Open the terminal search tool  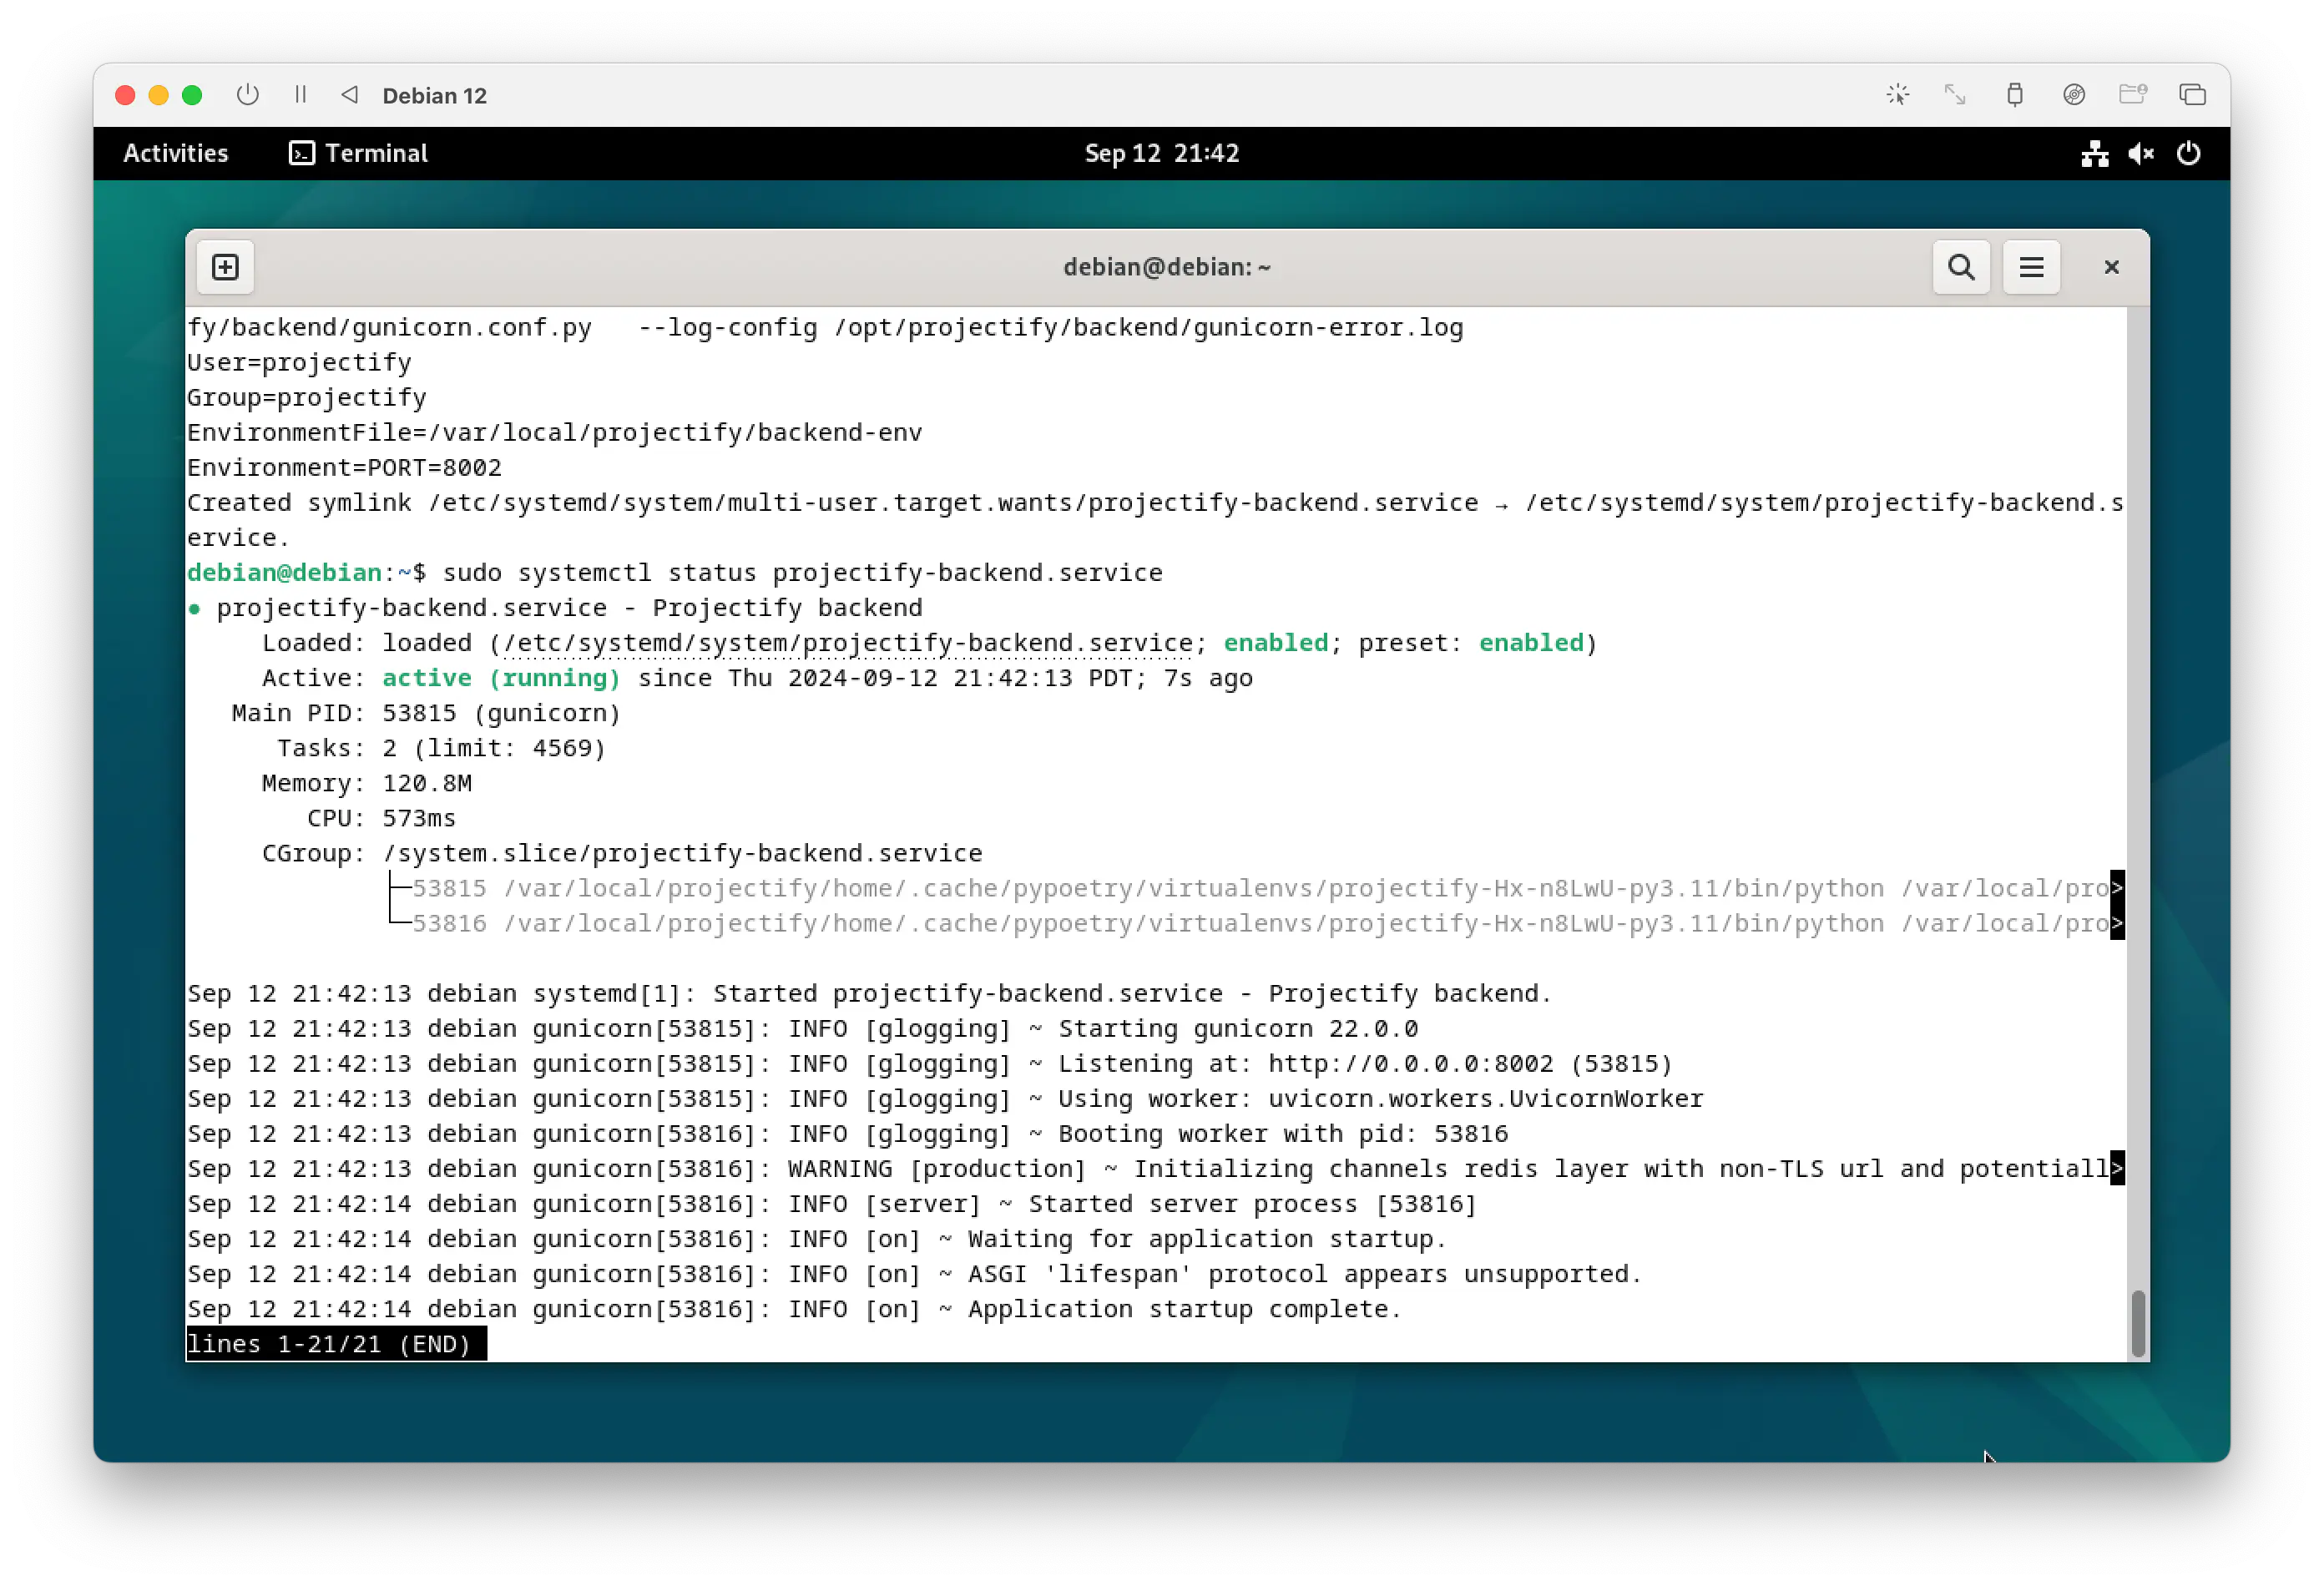[1960, 267]
